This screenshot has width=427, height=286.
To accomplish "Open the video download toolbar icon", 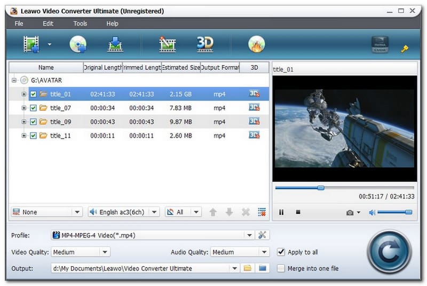I will click(x=115, y=44).
